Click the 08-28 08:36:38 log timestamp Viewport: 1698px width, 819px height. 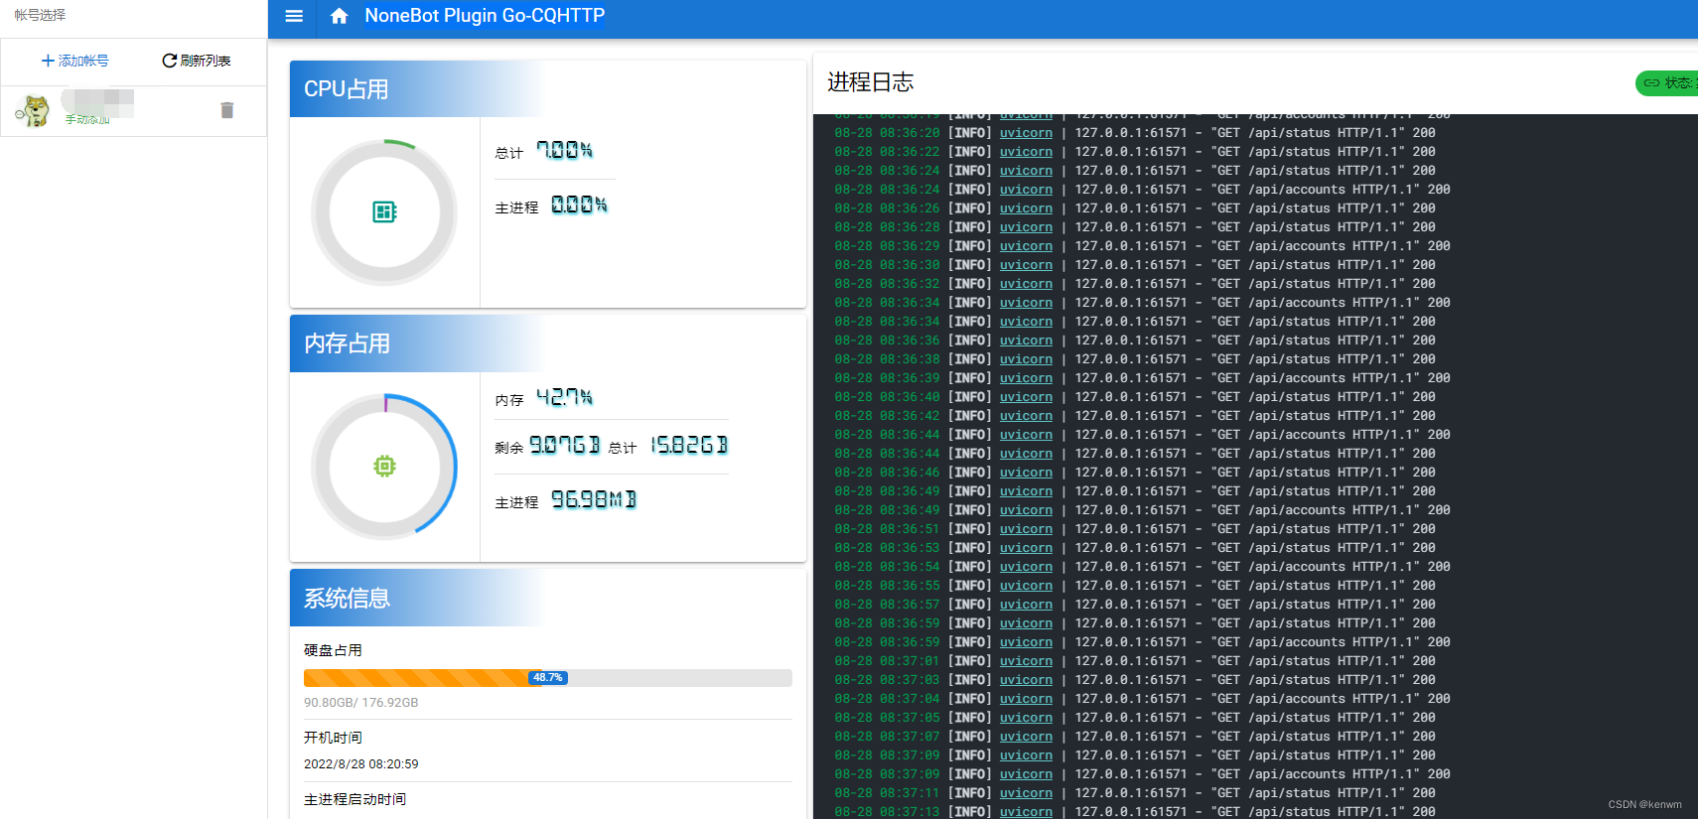(887, 359)
